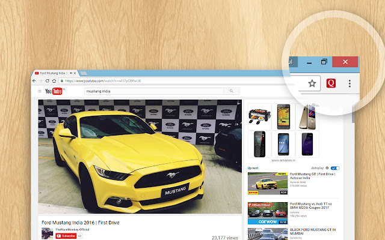385x240 pixels.
Task: Click the gold keypad phone ad
Action: tap(307, 117)
